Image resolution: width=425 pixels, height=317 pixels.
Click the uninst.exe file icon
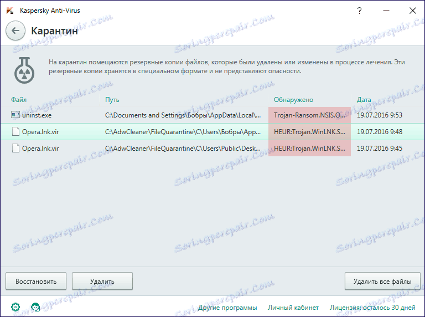[15, 115]
